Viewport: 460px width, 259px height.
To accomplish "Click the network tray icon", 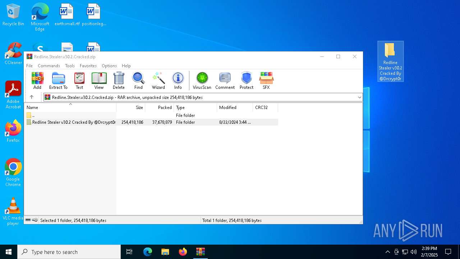I will point(405,252).
